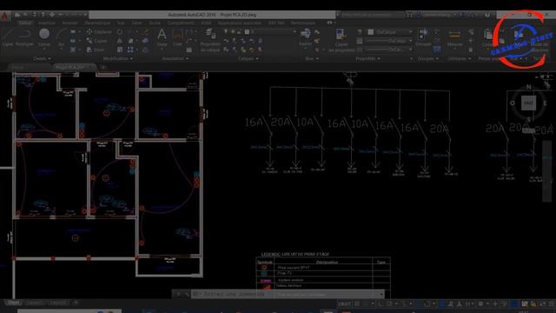This screenshot has height=313, width=556.
Task: Click Copier les propriétés tool
Action: (341, 40)
